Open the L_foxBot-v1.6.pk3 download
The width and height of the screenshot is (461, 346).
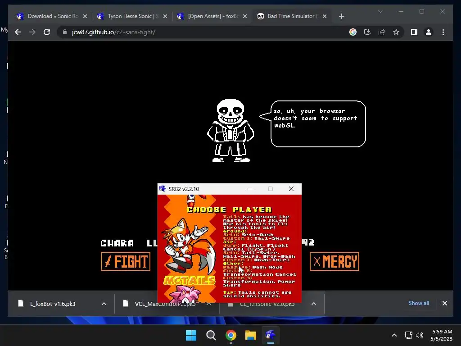click(x=53, y=304)
